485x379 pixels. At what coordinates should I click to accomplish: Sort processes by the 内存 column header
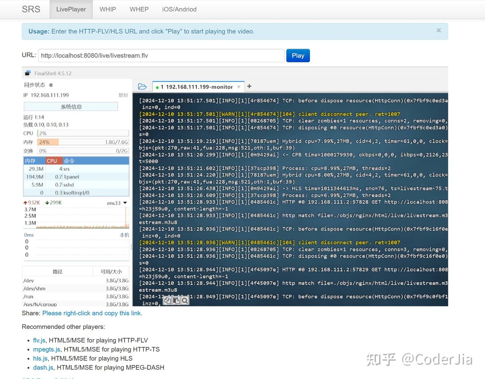[30, 161]
